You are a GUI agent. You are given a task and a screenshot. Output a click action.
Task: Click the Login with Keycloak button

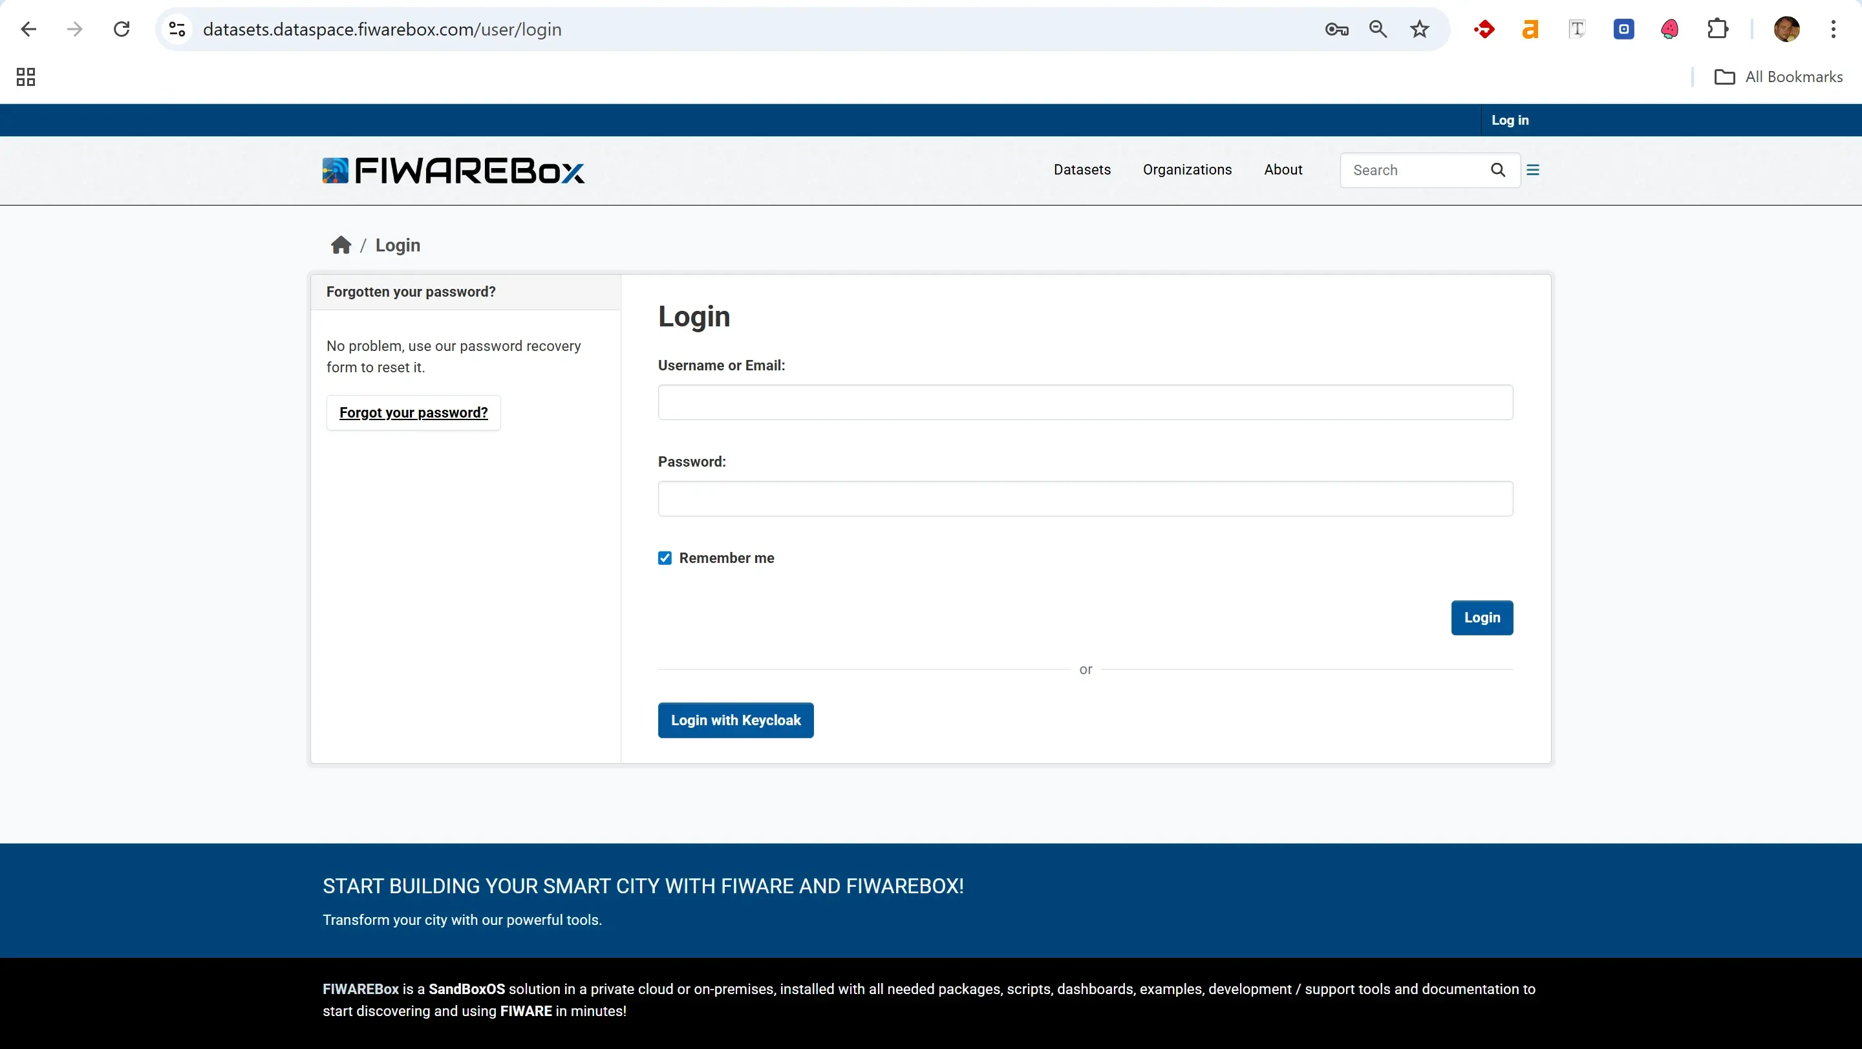coord(735,719)
